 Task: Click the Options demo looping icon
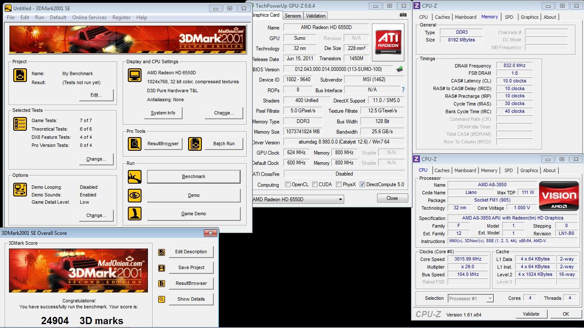pyautogui.click(x=20, y=190)
